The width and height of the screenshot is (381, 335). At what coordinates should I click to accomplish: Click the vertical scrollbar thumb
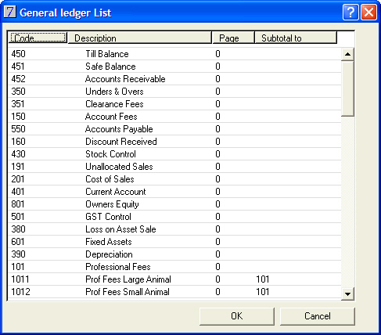pyautogui.click(x=347, y=88)
